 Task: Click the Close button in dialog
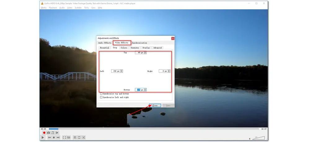coord(155,106)
